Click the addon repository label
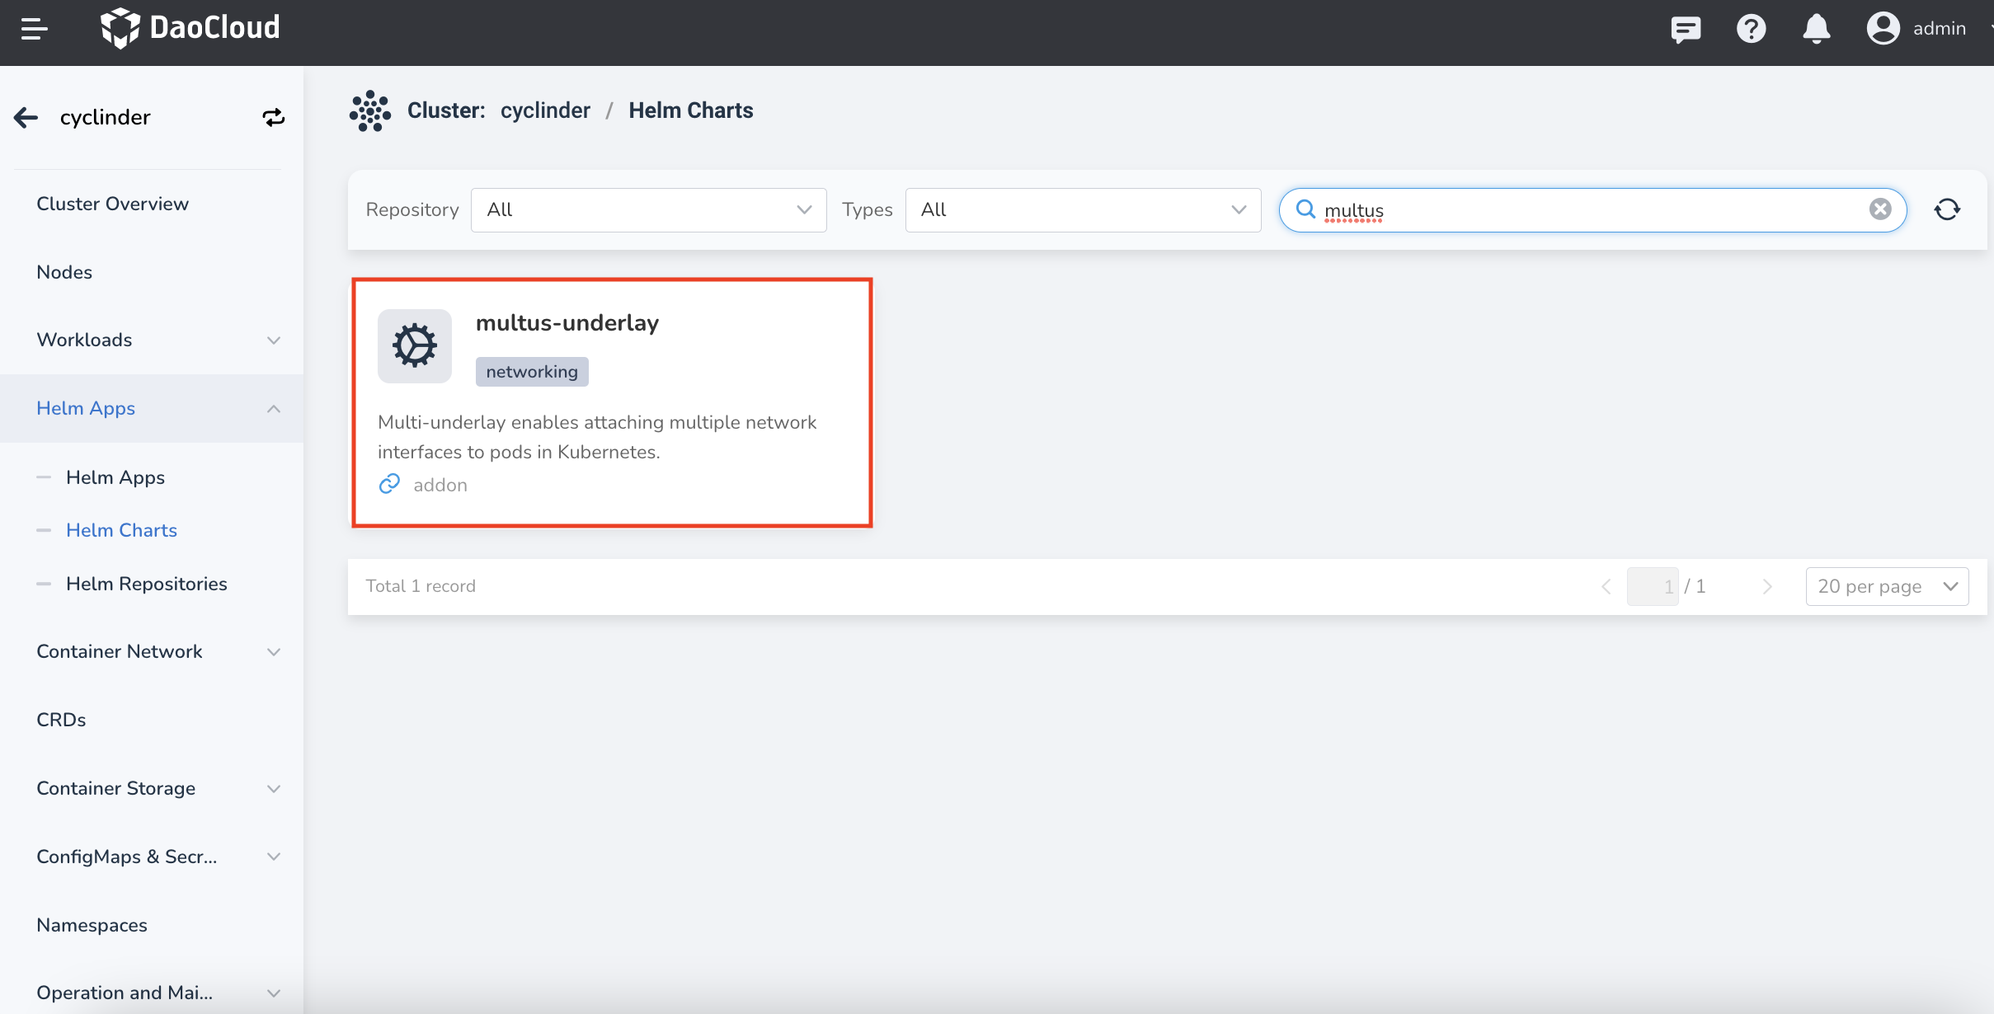1994x1014 pixels. (440, 485)
